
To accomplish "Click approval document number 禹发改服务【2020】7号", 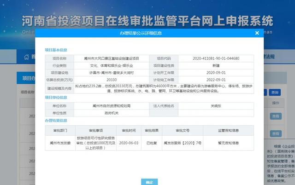I will coord(183,143).
